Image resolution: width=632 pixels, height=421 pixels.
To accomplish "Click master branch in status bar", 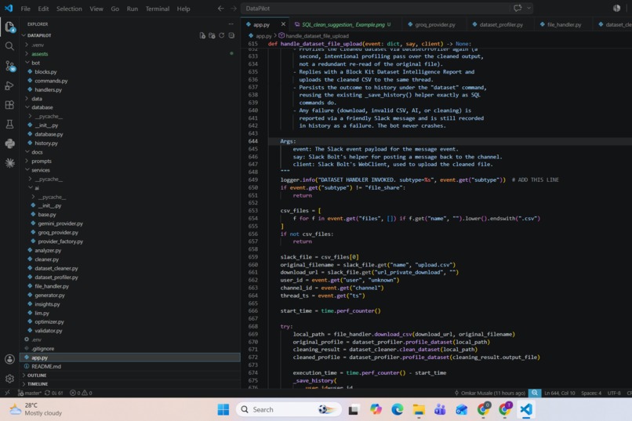I will 30,393.
